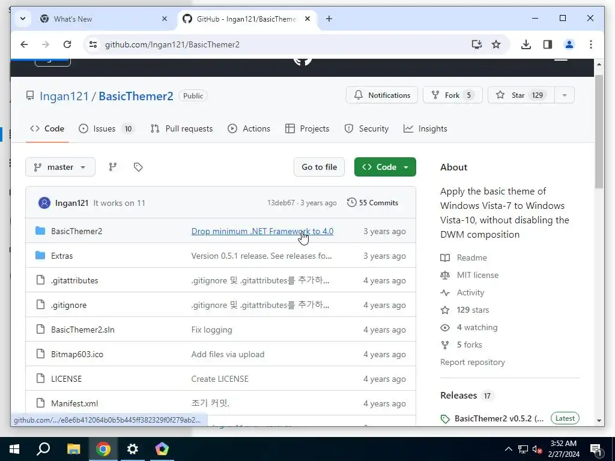
Task: Open the BasicThemer2.sln file
Action: 83,330
